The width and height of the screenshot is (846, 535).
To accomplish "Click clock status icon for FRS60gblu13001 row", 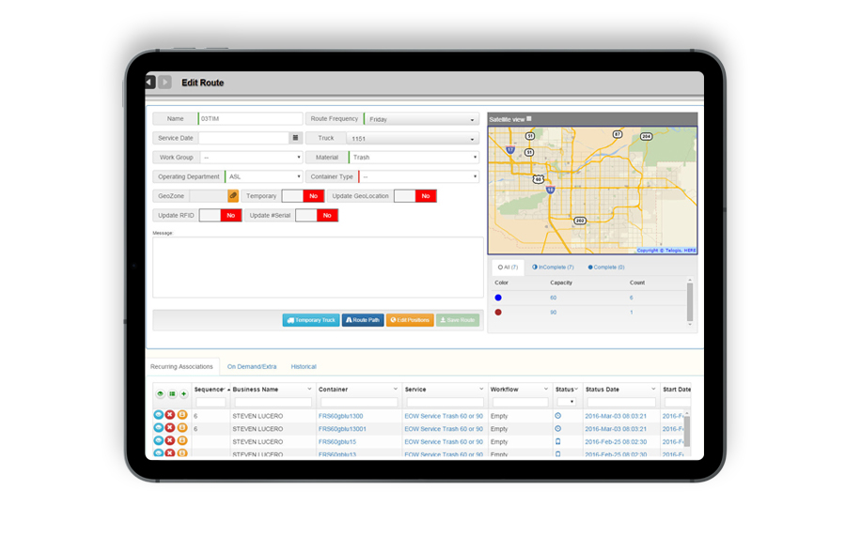I will pyautogui.click(x=557, y=429).
